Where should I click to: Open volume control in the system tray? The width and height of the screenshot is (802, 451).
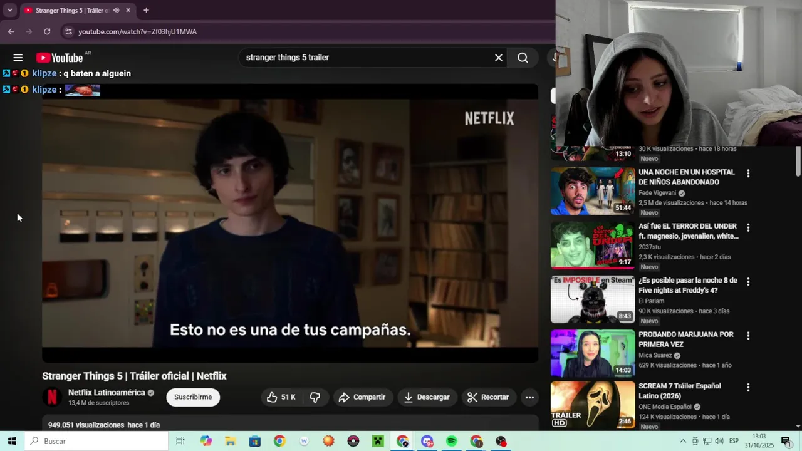719,441
